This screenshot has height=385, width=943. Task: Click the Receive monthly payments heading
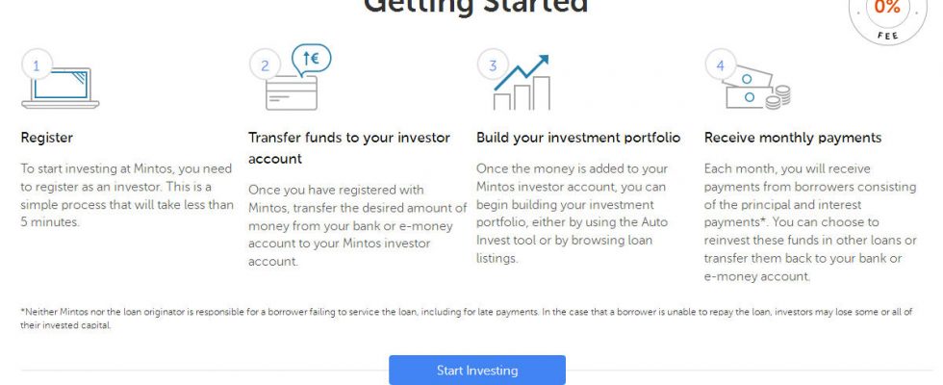(793, 138)
